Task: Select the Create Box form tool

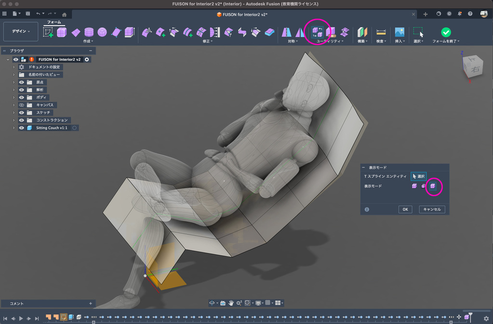Action: coord(62,32)
